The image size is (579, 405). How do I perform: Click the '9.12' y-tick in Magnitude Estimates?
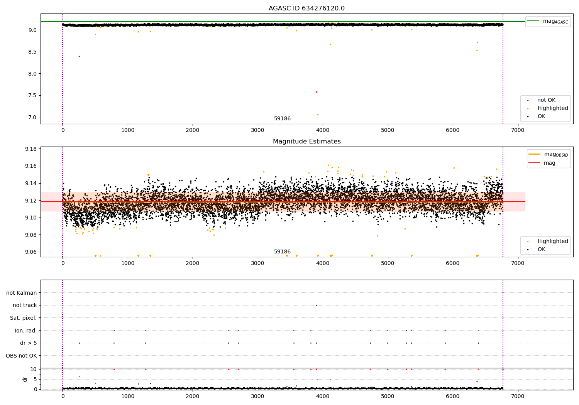(x=30, y=201)
